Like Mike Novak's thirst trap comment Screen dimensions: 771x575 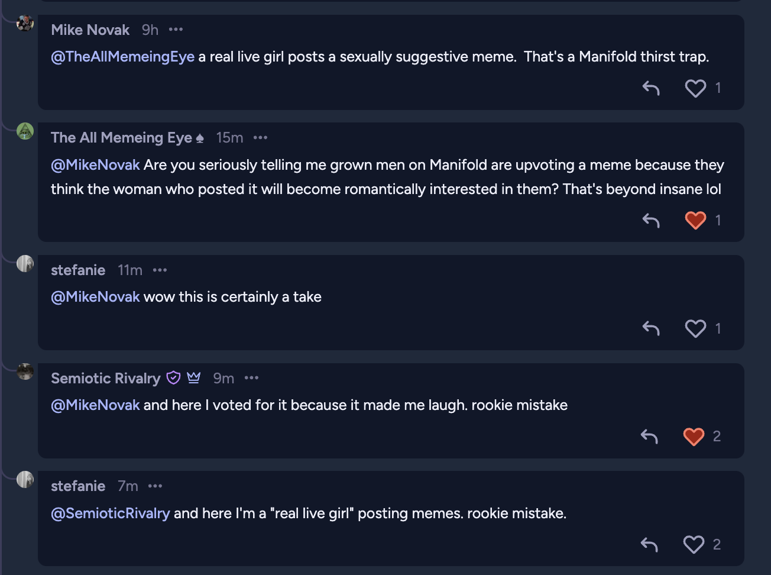coord(695,88)
